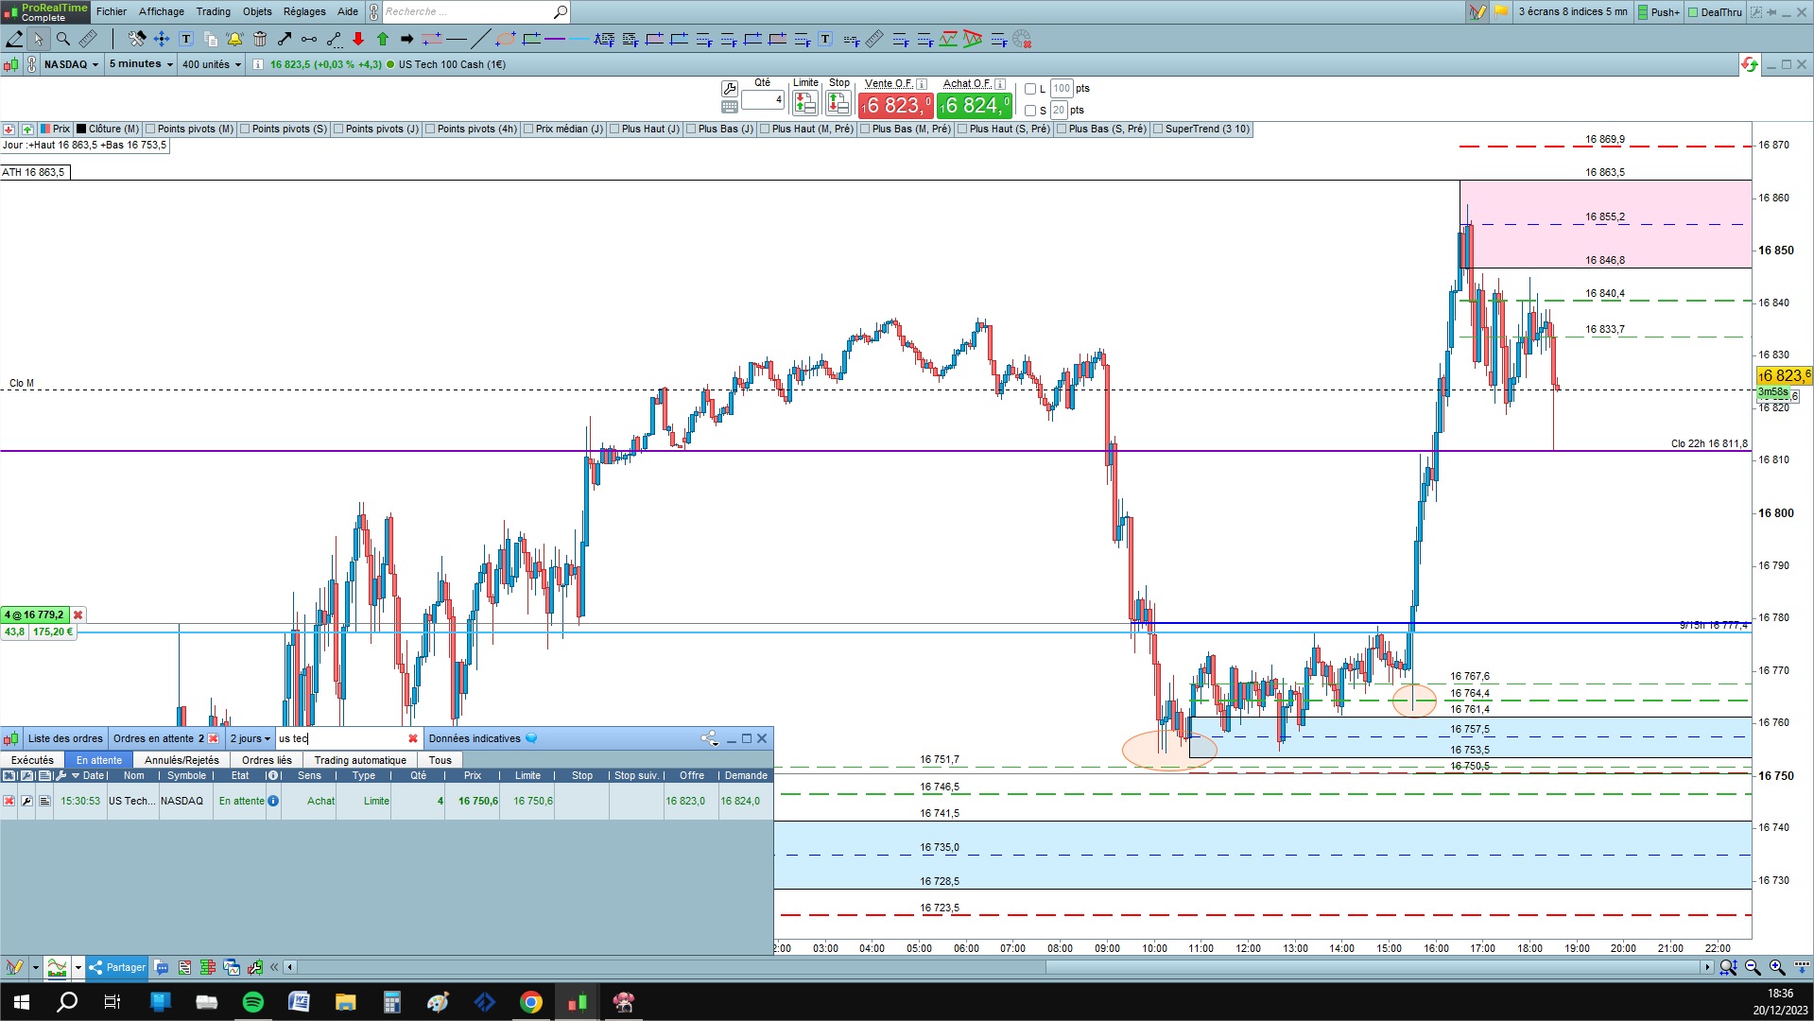The width and height of the screenshot is (1814, 1021).
Task: Select the text annotation T tool
Action: coord(186,39)
